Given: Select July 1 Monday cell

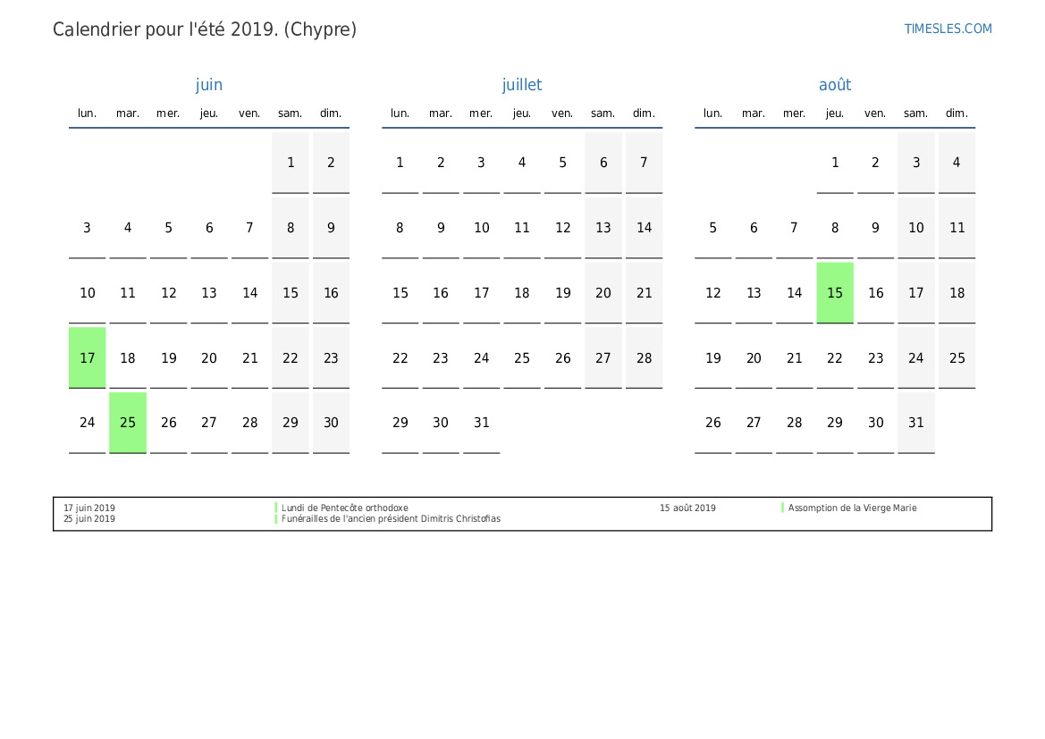Looking at the screenshot, I should tap(400, 163).
